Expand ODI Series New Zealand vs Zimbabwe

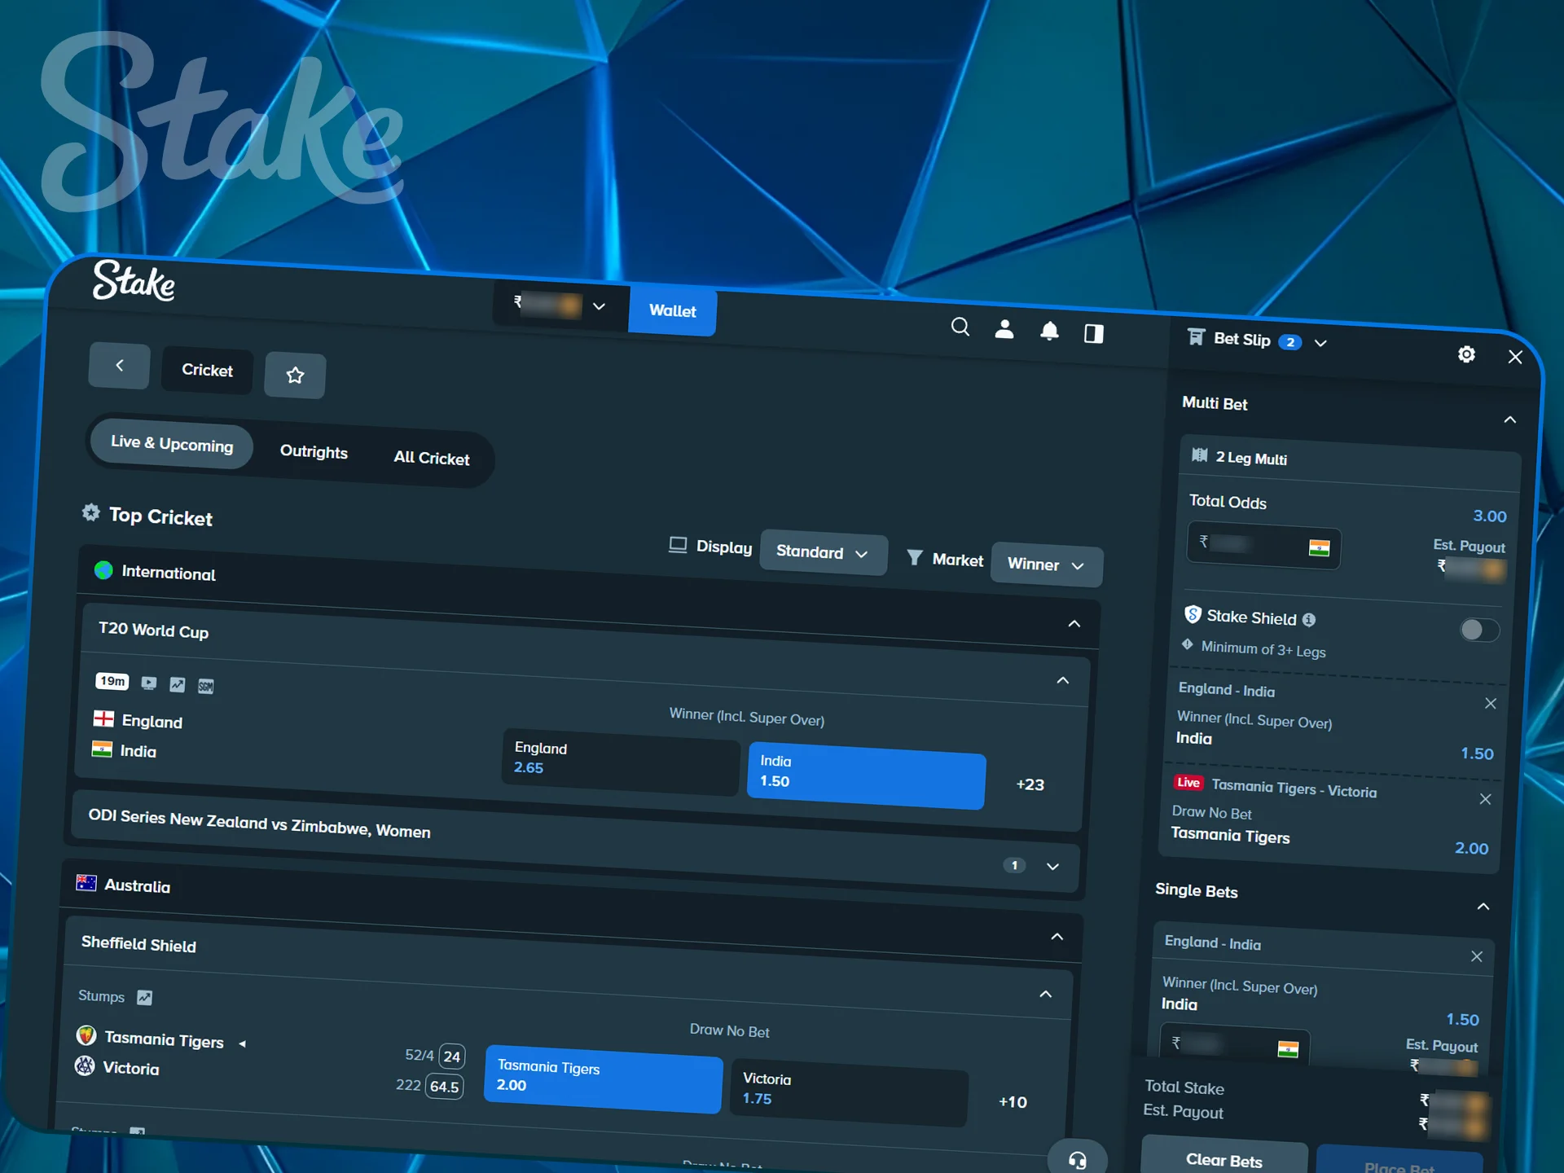1053,867
